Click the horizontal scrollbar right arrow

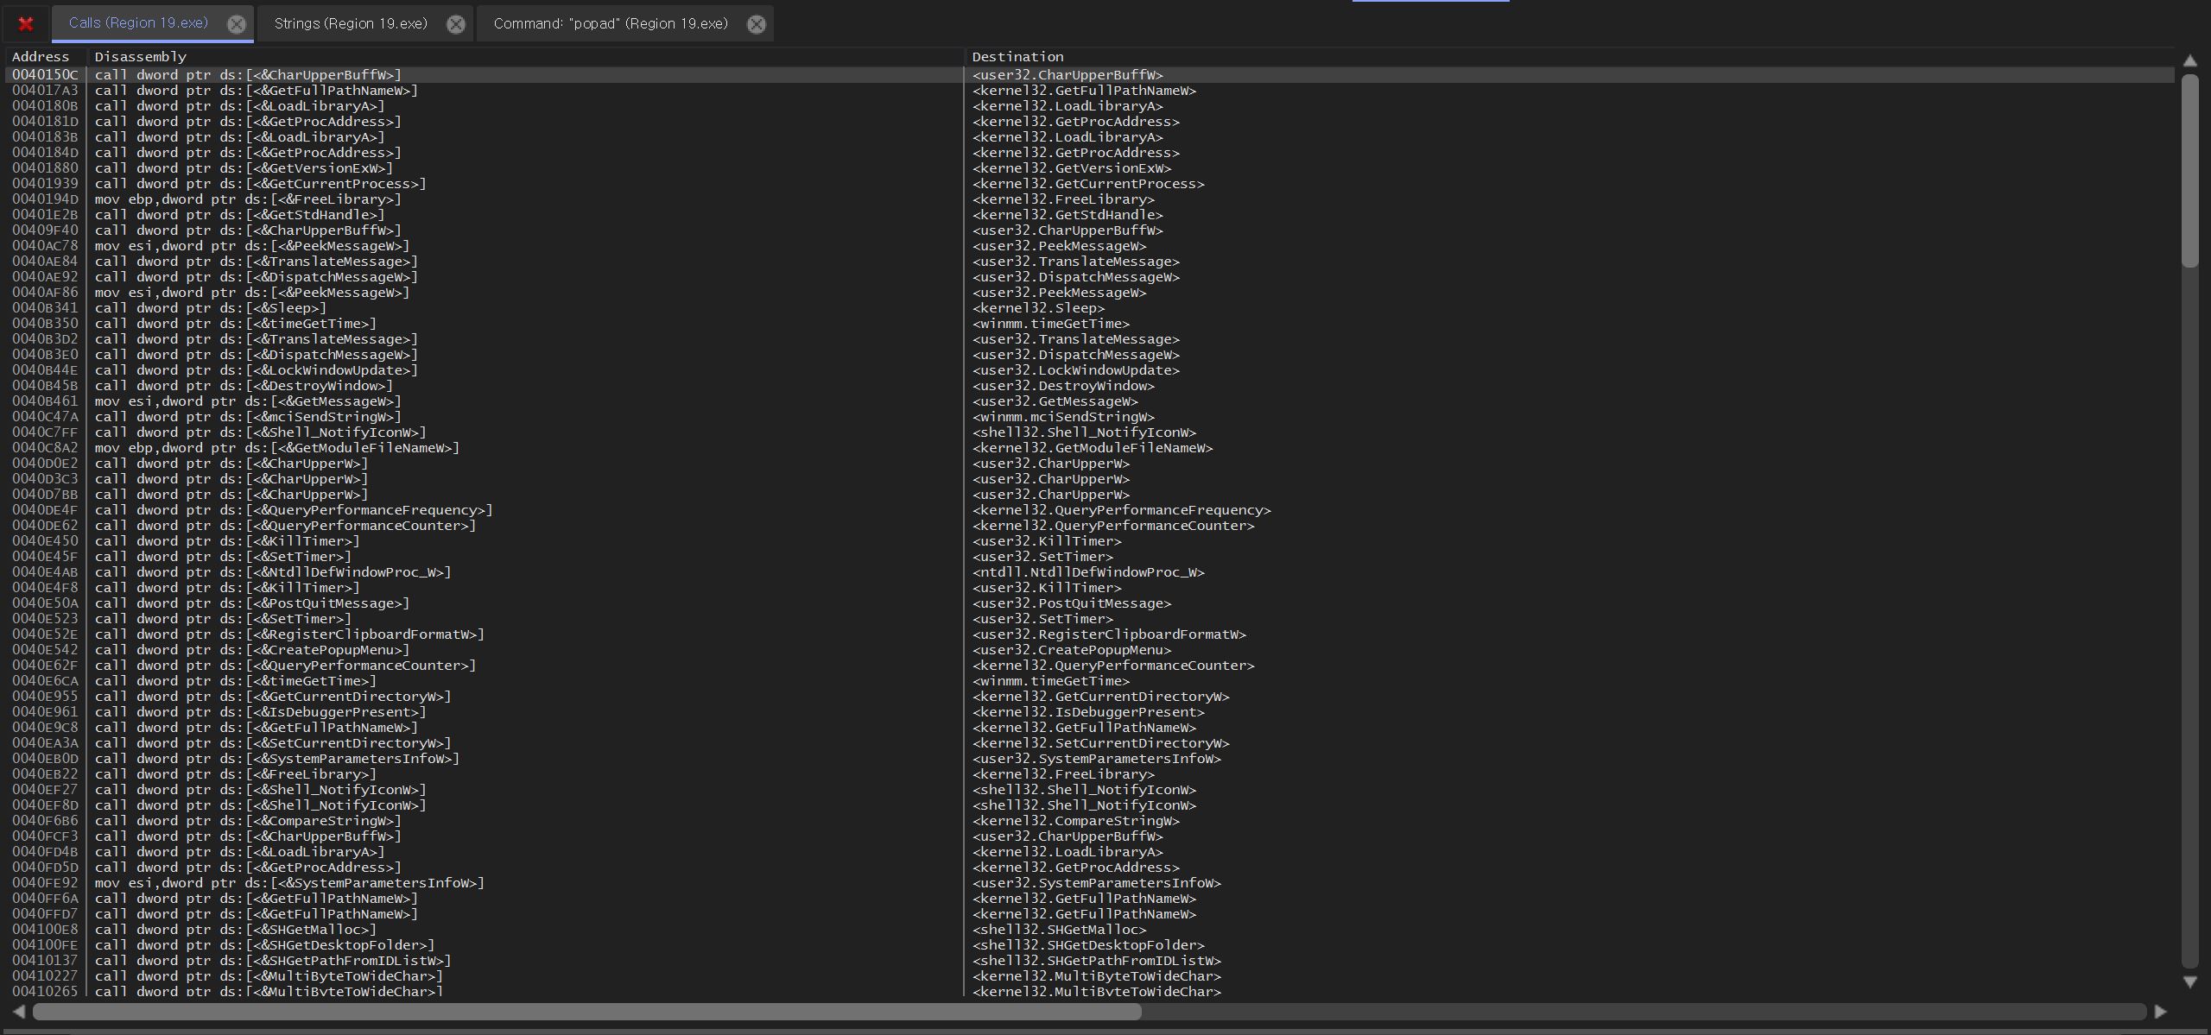click(x=2160, y=1012)
